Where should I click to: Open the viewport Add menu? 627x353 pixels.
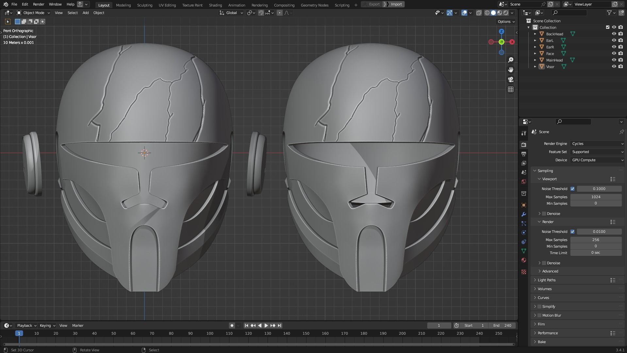coord(86,13)
